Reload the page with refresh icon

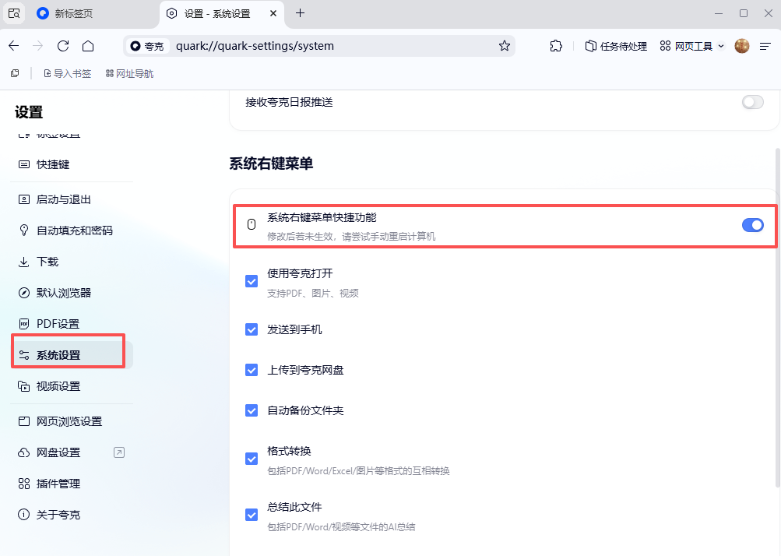63,46
